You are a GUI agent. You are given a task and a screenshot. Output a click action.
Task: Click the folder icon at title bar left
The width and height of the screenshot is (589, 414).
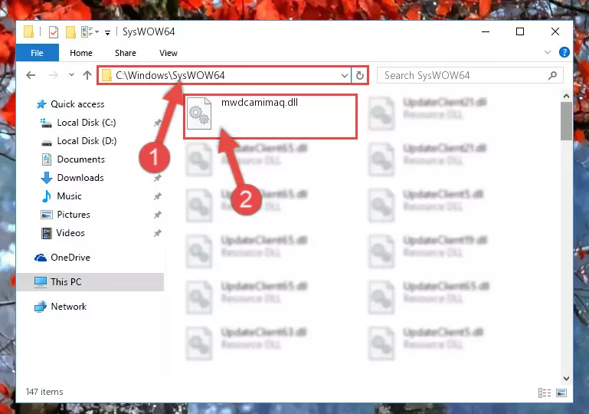[28, 31]
